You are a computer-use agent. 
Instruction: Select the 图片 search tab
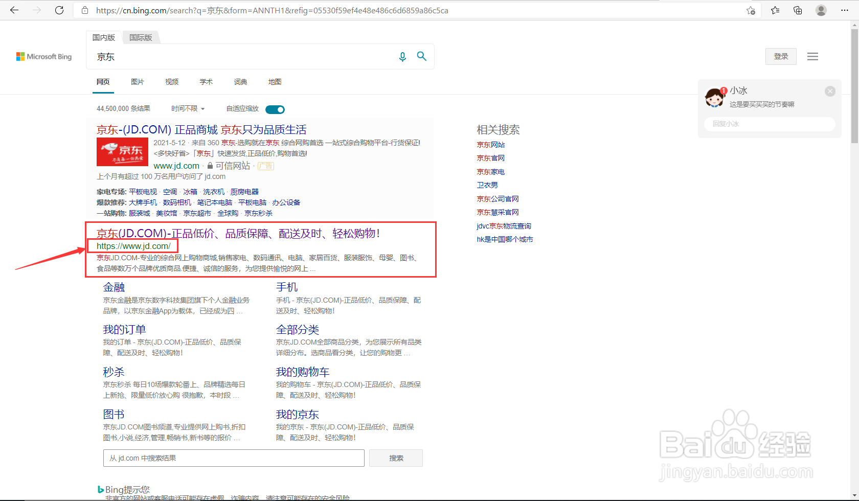[138, 82]
